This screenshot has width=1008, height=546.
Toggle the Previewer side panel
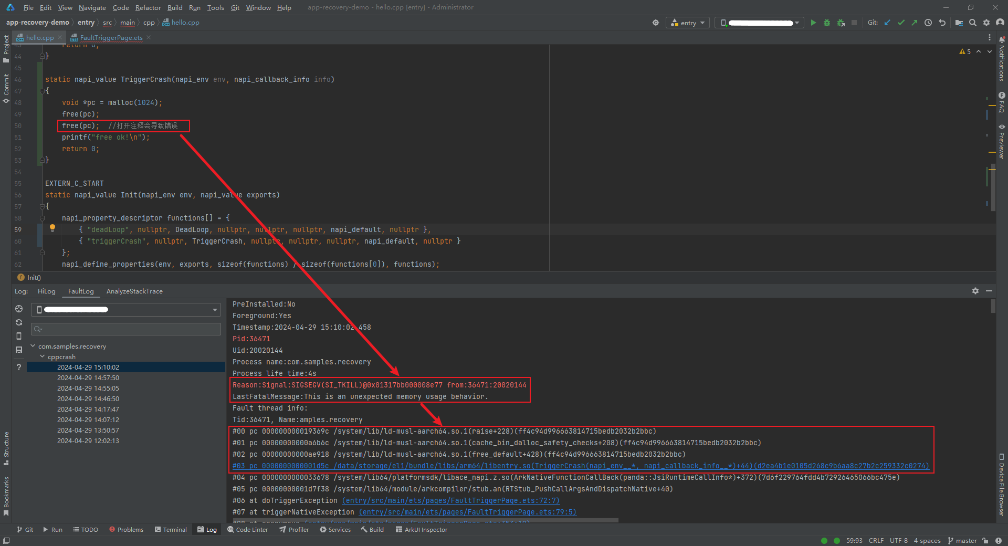(1002, 142)
